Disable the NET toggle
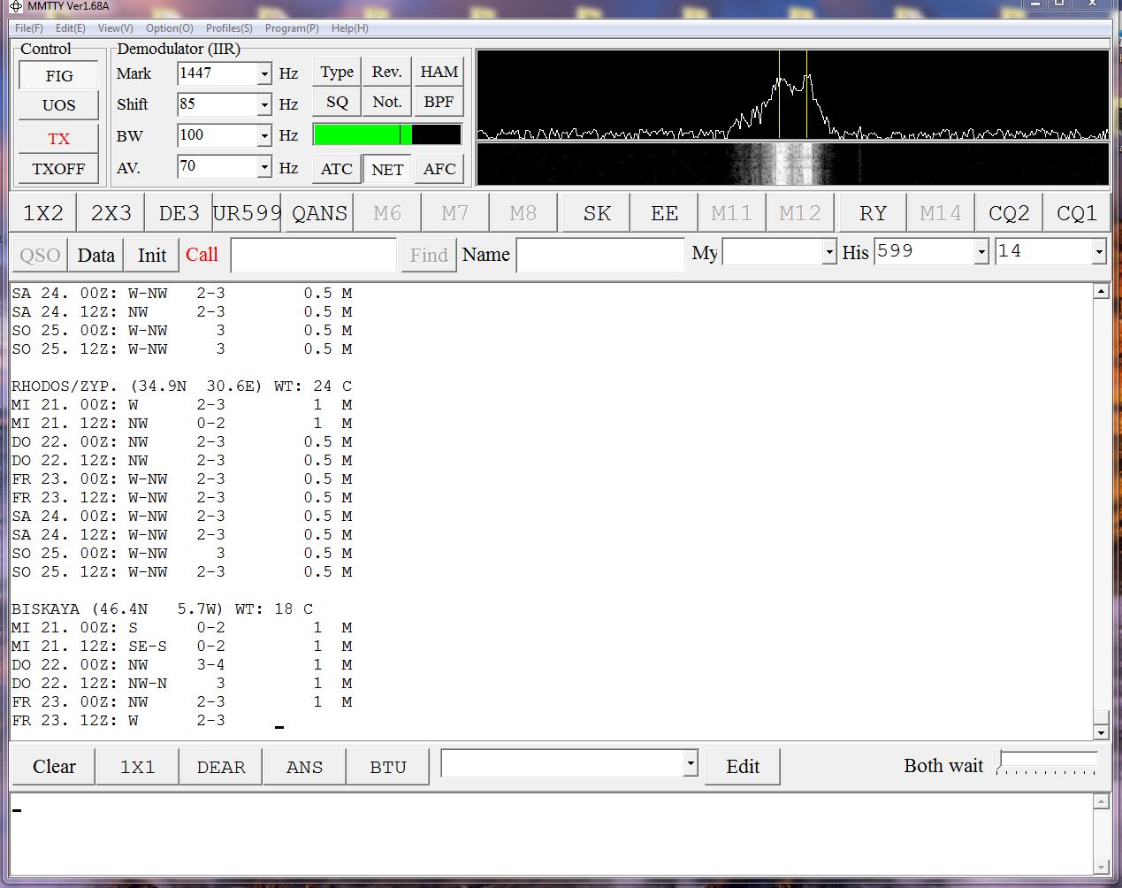The height and width of the screenshot is (888, 1122). 387,169
